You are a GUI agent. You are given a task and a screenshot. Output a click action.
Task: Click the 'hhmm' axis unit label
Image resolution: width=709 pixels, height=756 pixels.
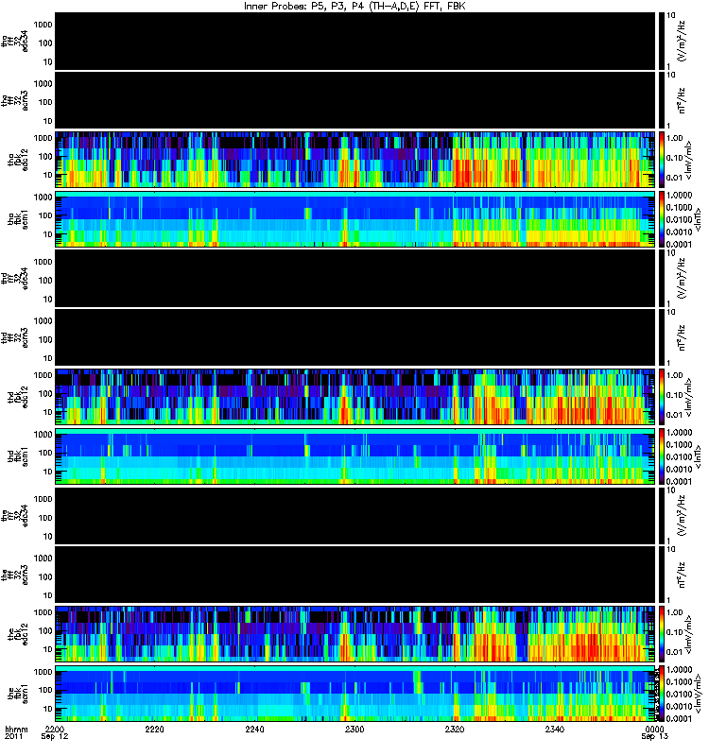[16, 729]
